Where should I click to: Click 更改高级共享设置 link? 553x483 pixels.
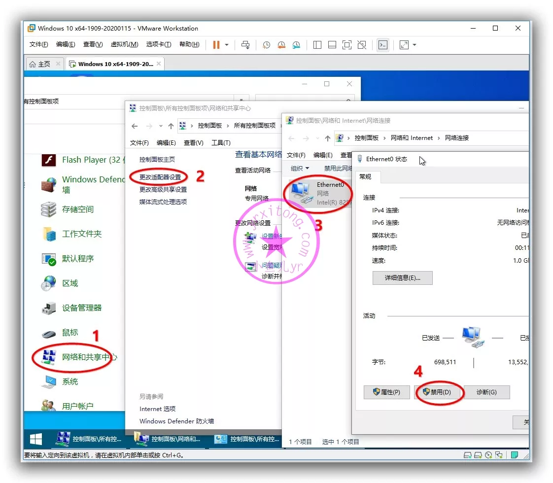[x=163, y=189]
